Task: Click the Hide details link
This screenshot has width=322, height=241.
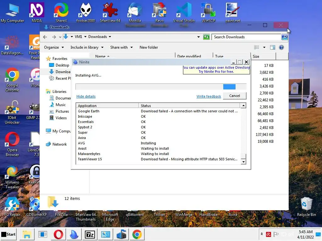Action: coord(86,96)
